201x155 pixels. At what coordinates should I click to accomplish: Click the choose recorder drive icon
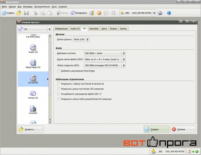click(x=160, y=13)
